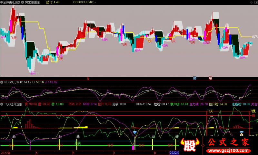Click the 2022年 label on time axis

coord(6,153)
